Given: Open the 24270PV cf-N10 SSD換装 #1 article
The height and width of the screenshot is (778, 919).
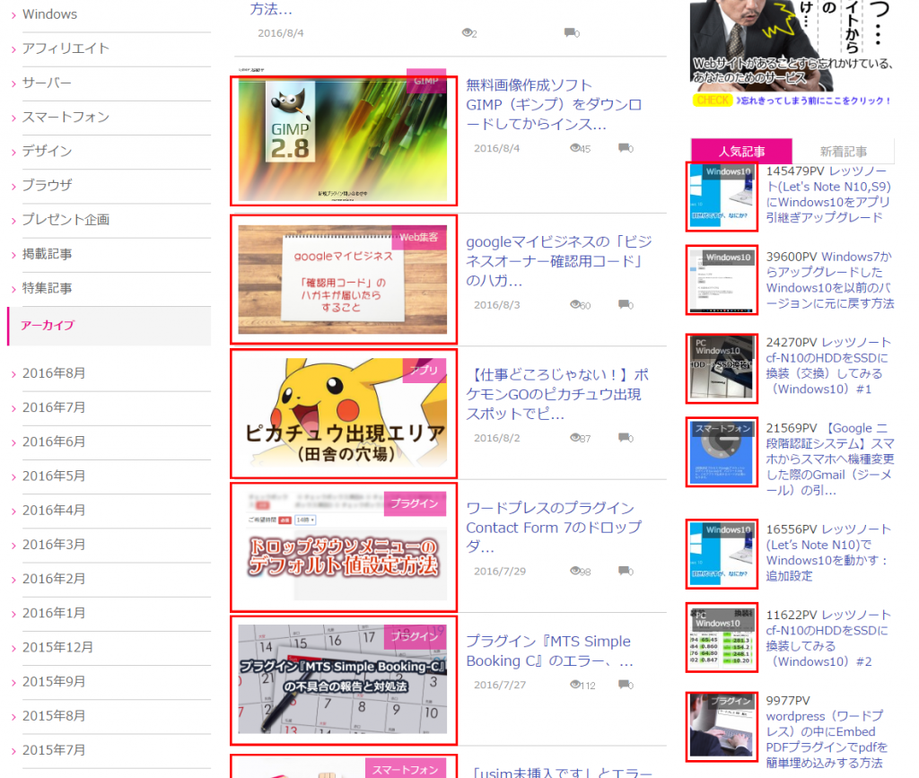Looking at the screenshot, I should point(828,365).
